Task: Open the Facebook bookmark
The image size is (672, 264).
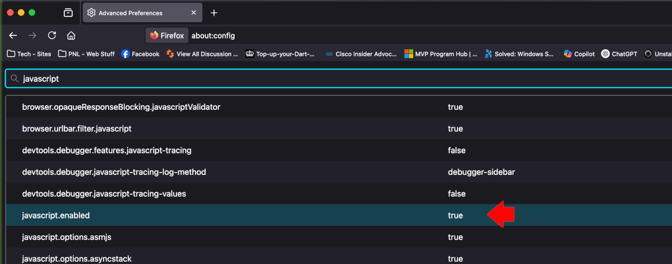Action: coord(141,54)
